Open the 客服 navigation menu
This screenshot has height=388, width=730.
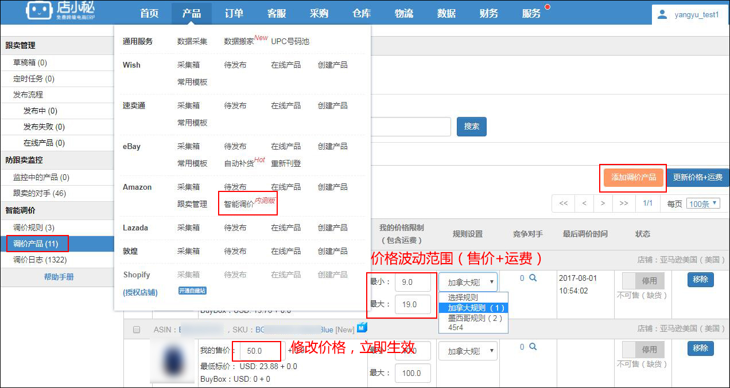(277, 13)
